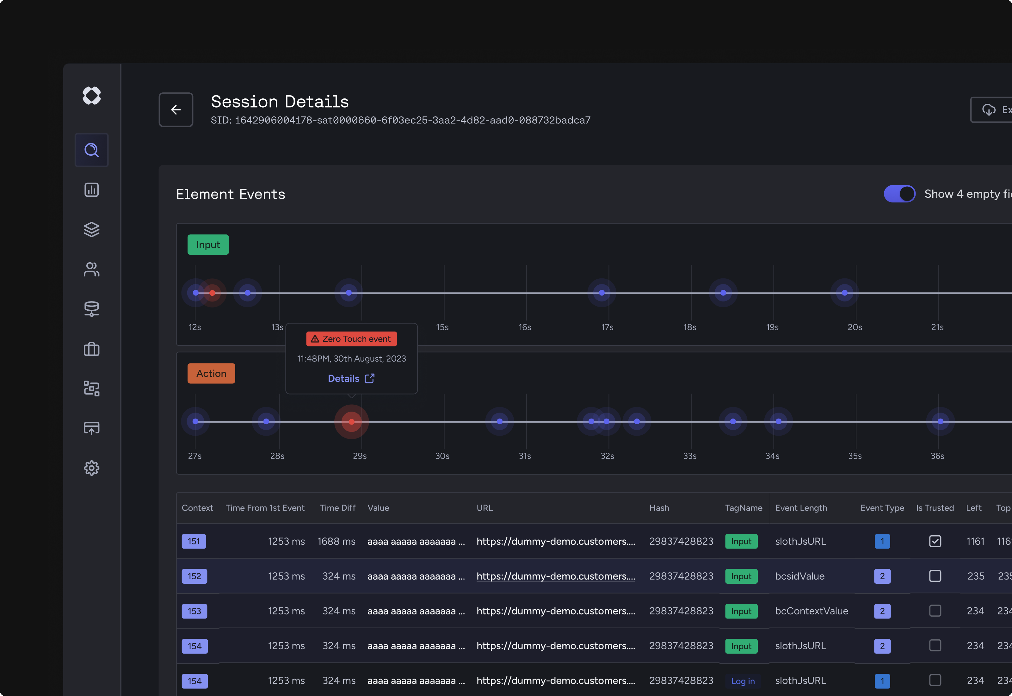Open the Details link in the tooltip
The height and width of the screenshot is (696, 1012).
click(x=343, y=378)
